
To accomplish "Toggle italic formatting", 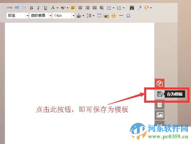I will [x=38, y=8].
